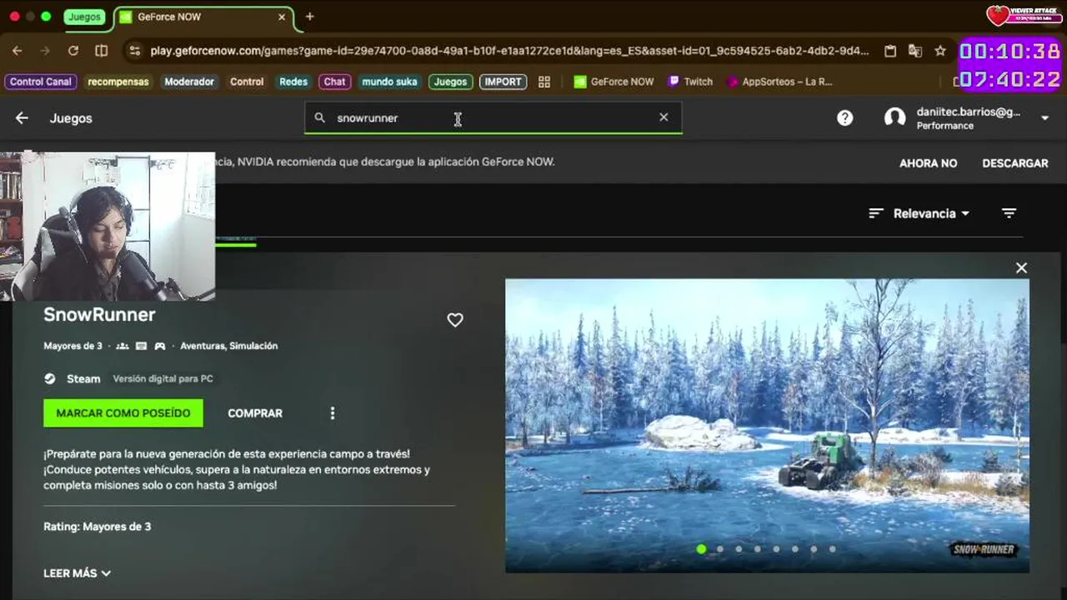
Task: Click the clipboard icon in address bar
Action: click(890, 51)
